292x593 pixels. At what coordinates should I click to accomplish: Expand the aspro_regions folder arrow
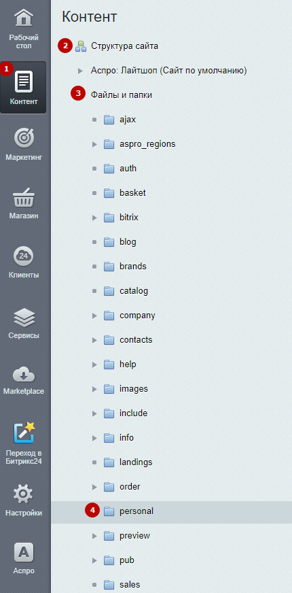coord(94,144)
